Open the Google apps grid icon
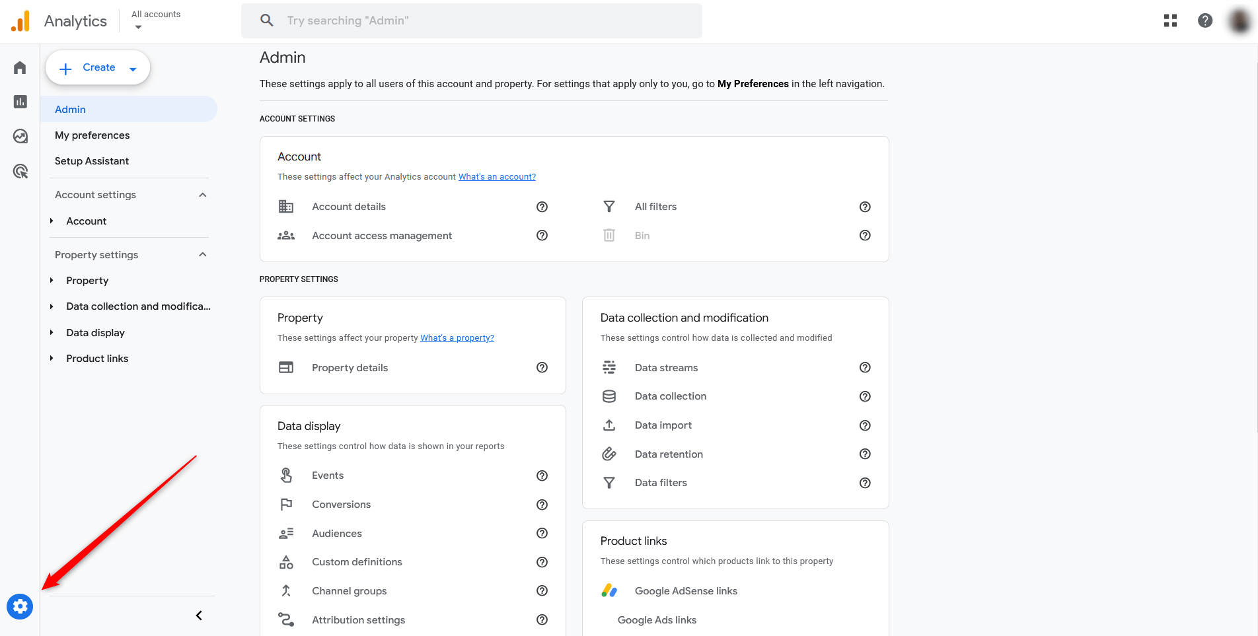This screenshot has height=636, width=1258. click(1170, 20)
